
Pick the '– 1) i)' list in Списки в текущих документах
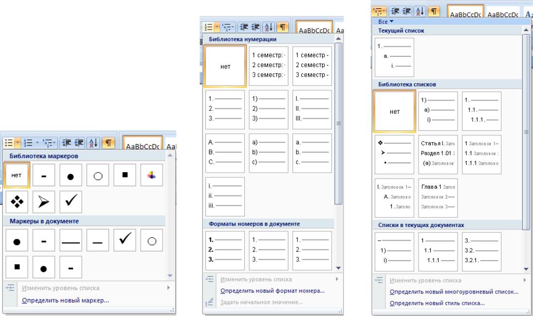click(x=394, y=251)
